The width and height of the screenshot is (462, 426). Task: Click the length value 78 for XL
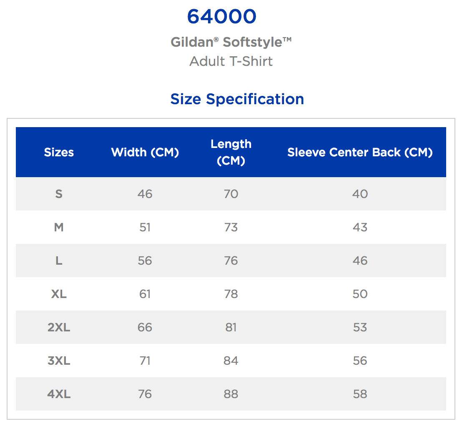[231, 294]
